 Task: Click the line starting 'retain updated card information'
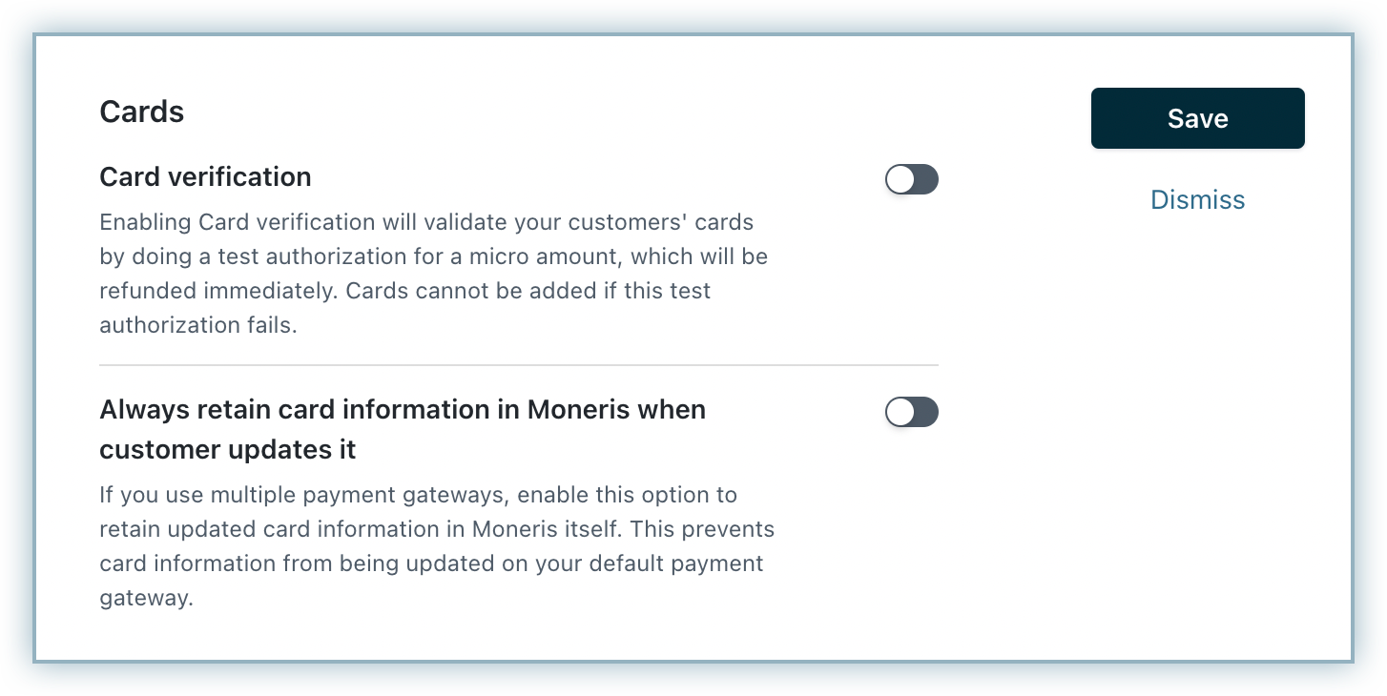point(437,529)
